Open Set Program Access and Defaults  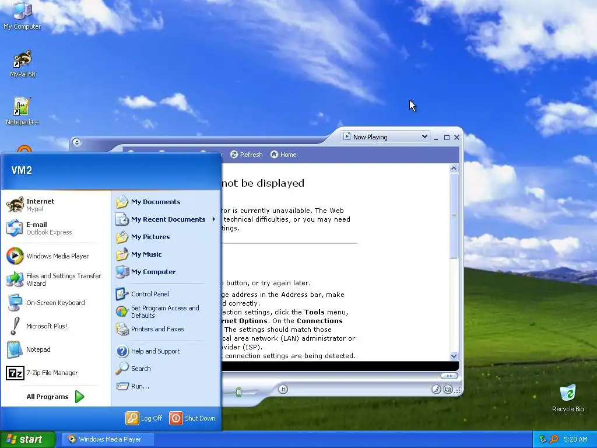tap(166, 311)
